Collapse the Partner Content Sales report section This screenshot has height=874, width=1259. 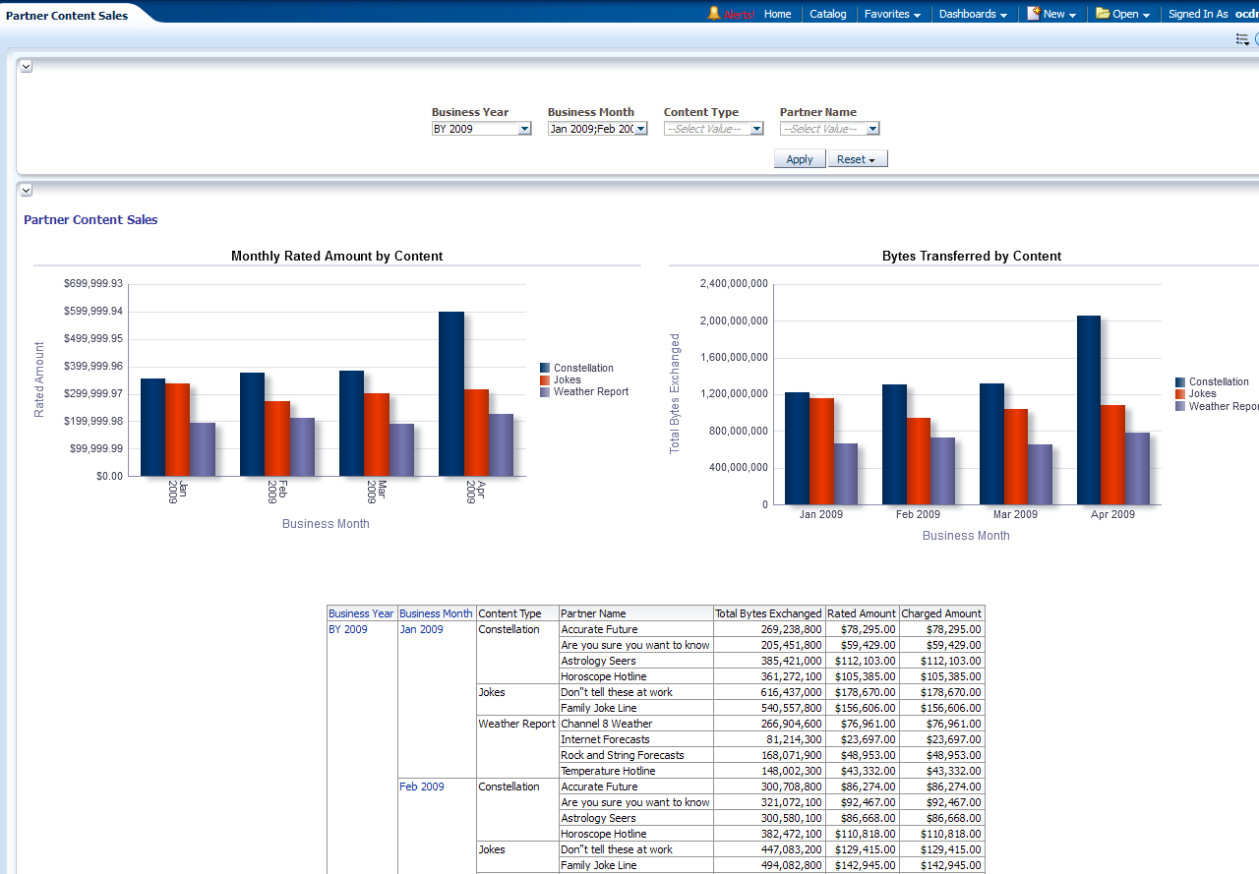[x=27, y=191]
